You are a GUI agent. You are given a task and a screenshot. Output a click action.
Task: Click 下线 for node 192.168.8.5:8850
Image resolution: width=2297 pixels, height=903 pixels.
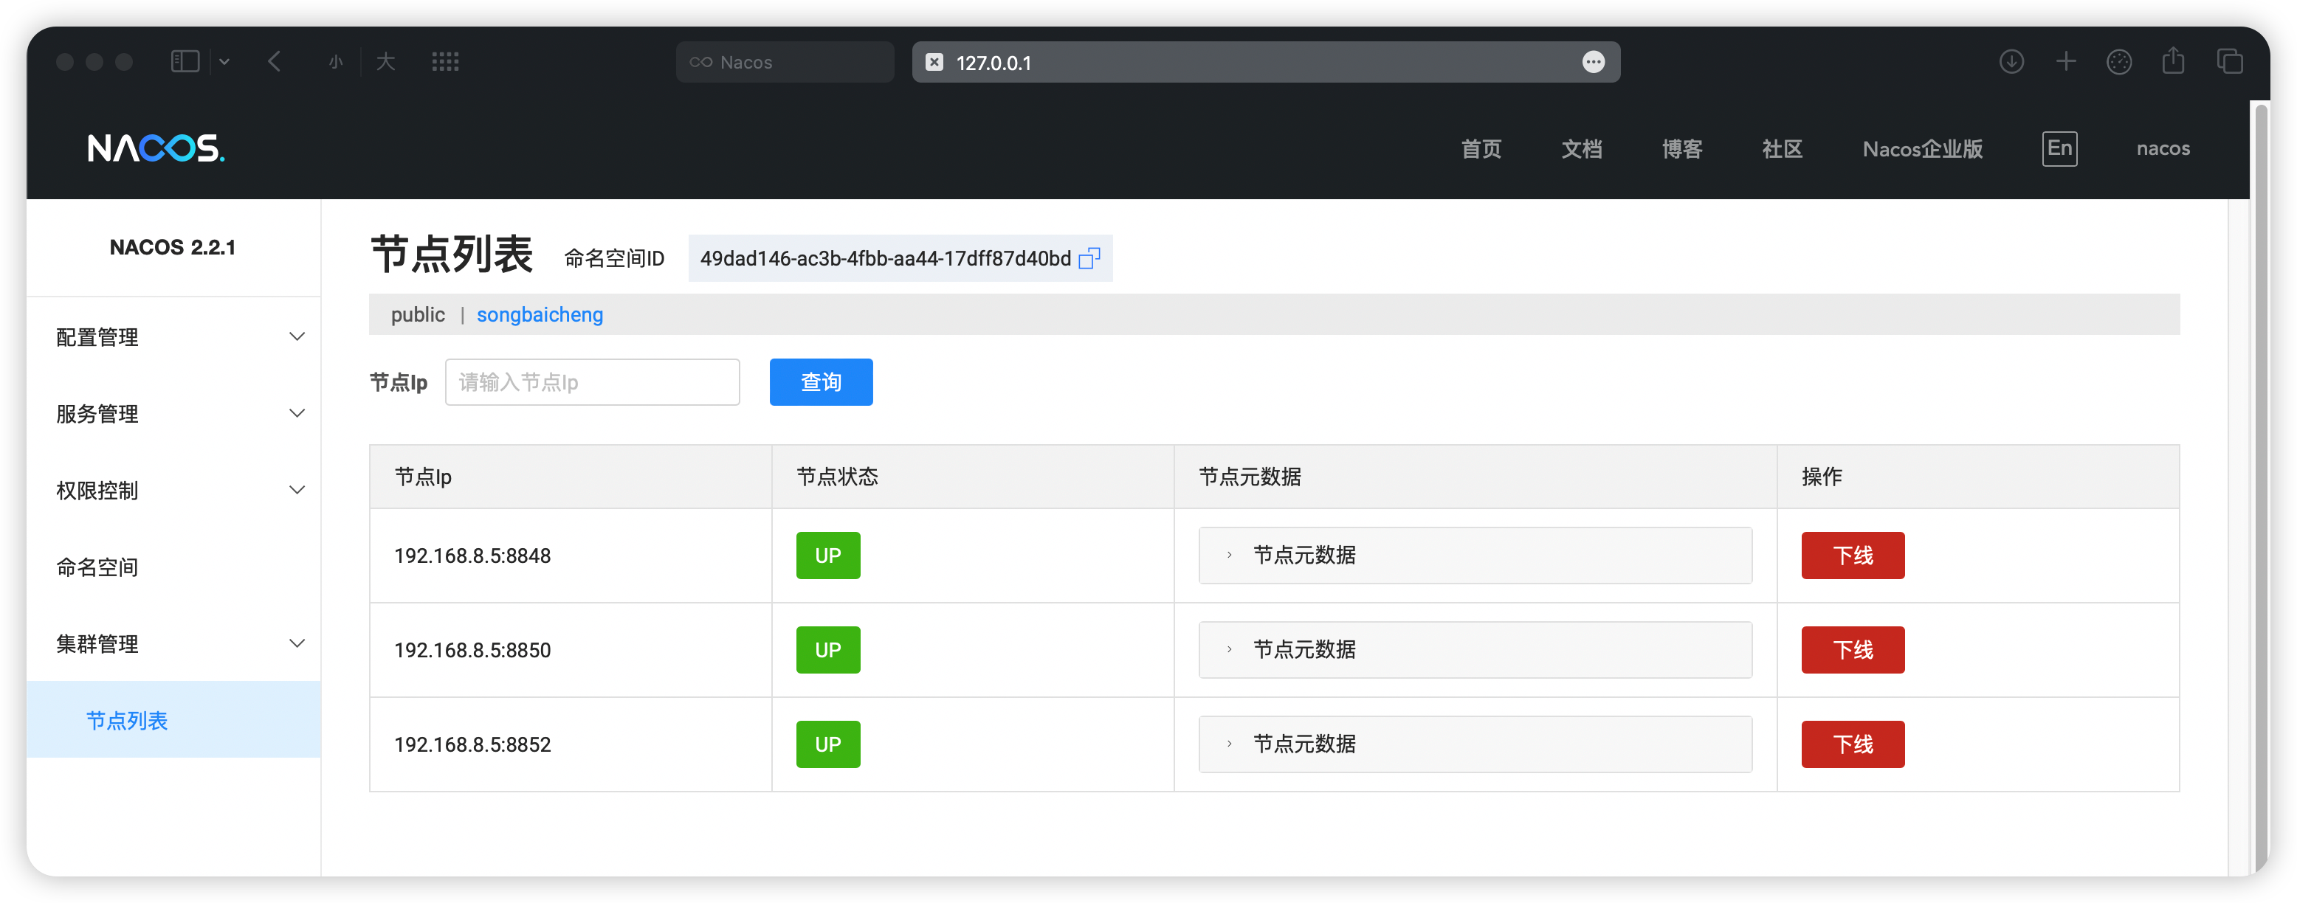(1852, 649)
